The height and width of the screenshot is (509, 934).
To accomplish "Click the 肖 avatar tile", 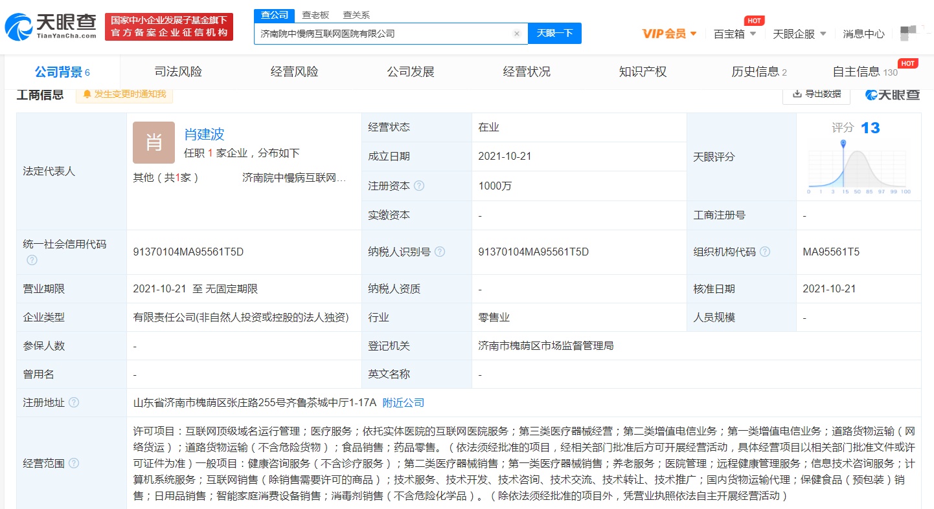I will click(154, 142).
